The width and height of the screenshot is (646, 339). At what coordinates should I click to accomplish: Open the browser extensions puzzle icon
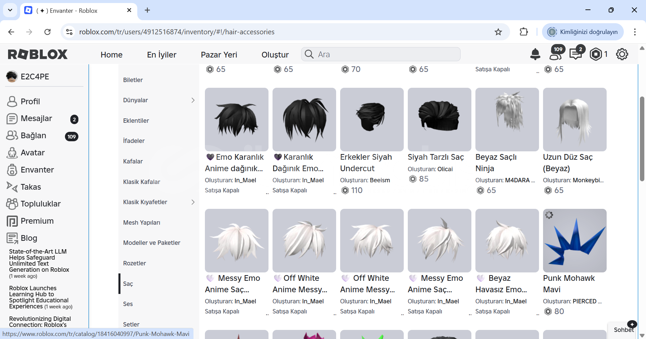[x=524, y=32]
